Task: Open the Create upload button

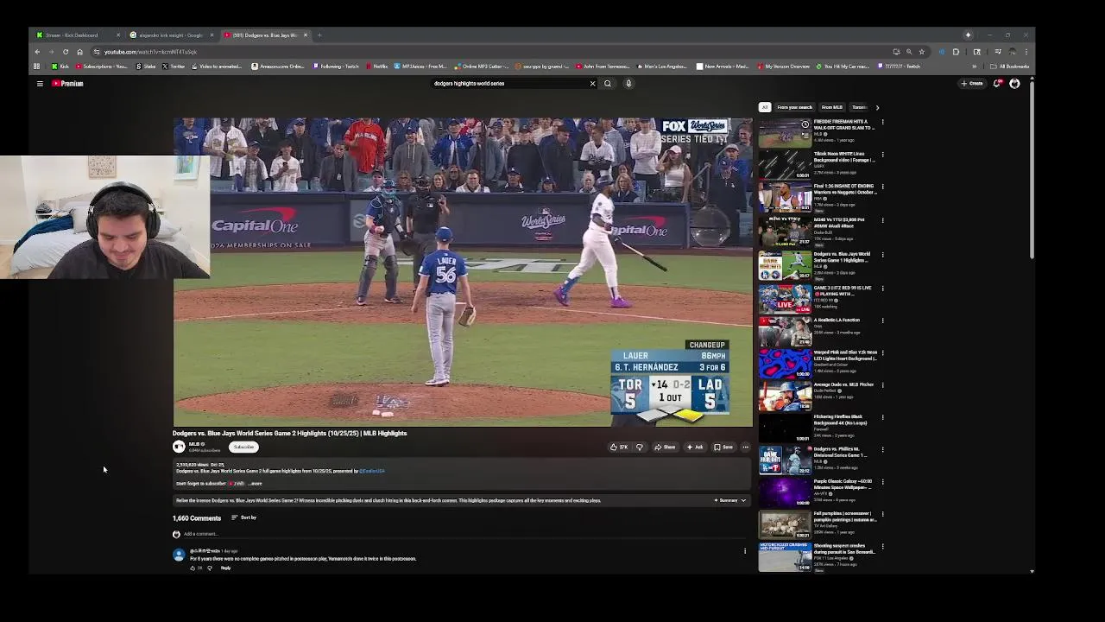Action: [x=972, y=84]
